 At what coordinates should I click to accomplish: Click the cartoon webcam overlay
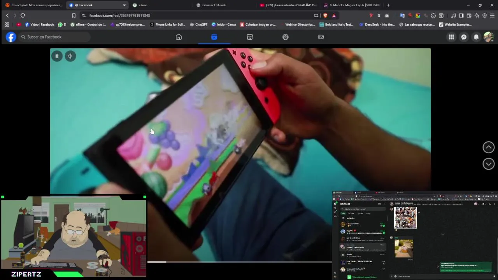pos(74,236)
